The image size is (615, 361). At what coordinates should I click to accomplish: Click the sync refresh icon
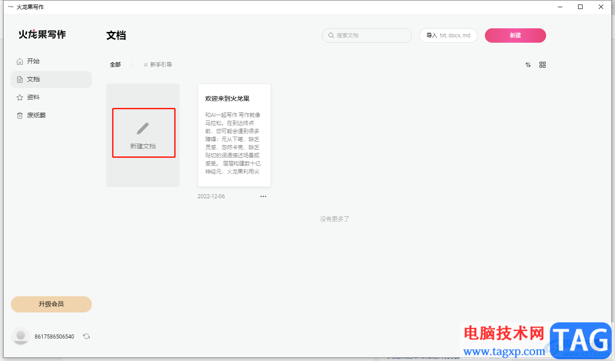click(x=86, y=336)
